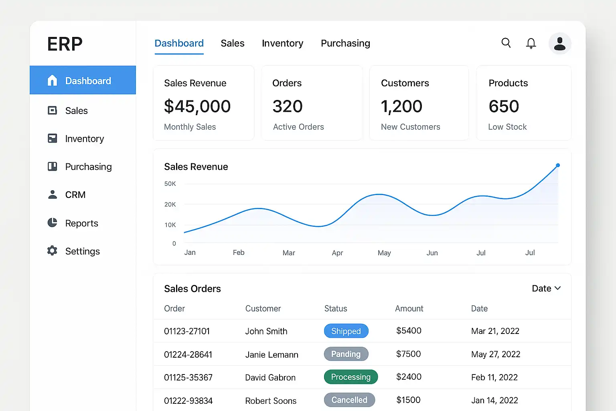Click the chart's final data point

point(558,165)
